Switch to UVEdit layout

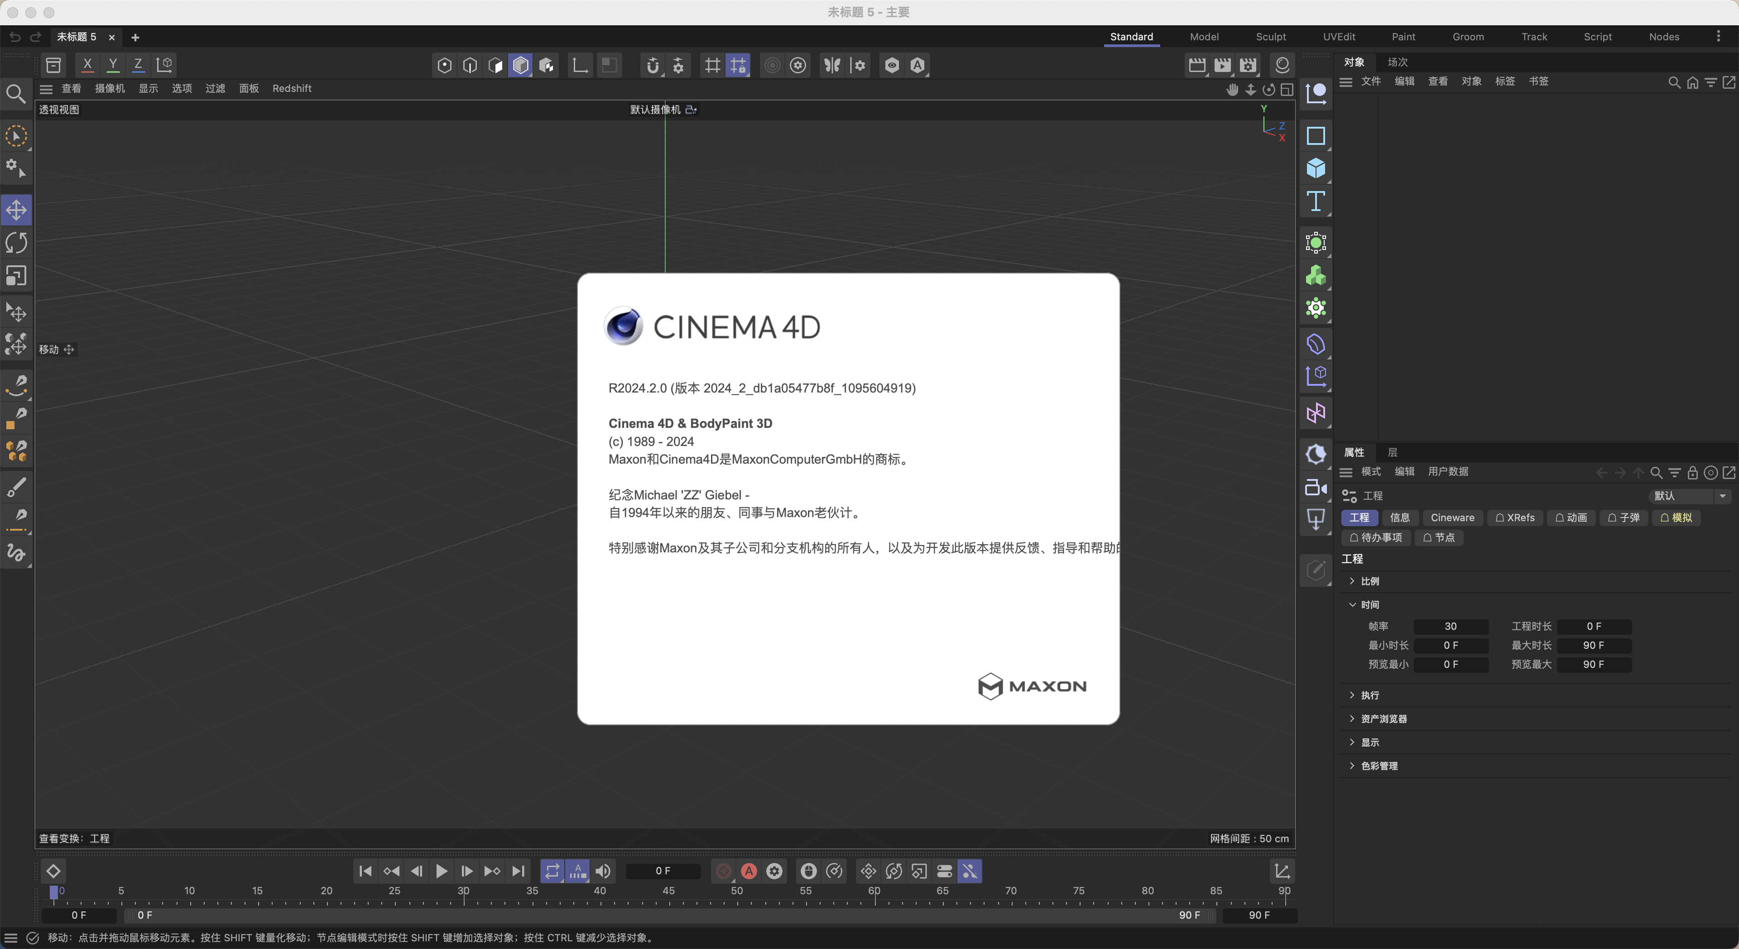[x=1339, y=37]
